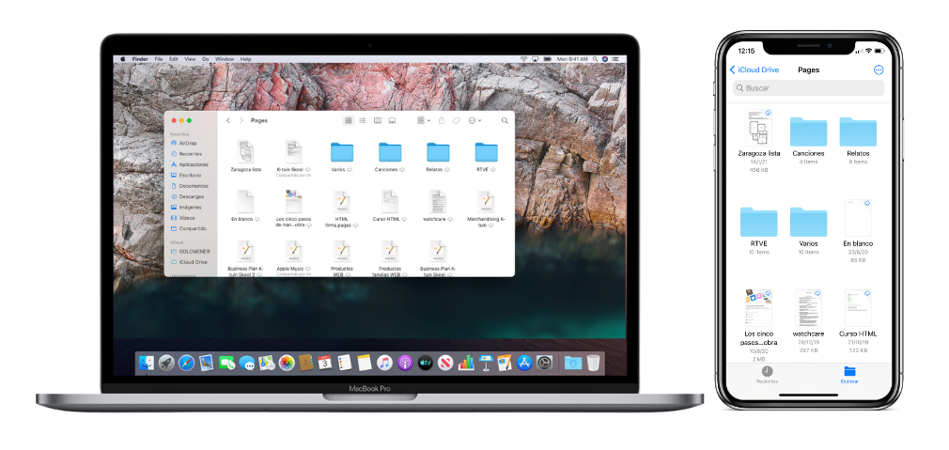Open the Group By dropdown in Finder toolbar
The width and height of the screenshot is (949, 450).
424,121
